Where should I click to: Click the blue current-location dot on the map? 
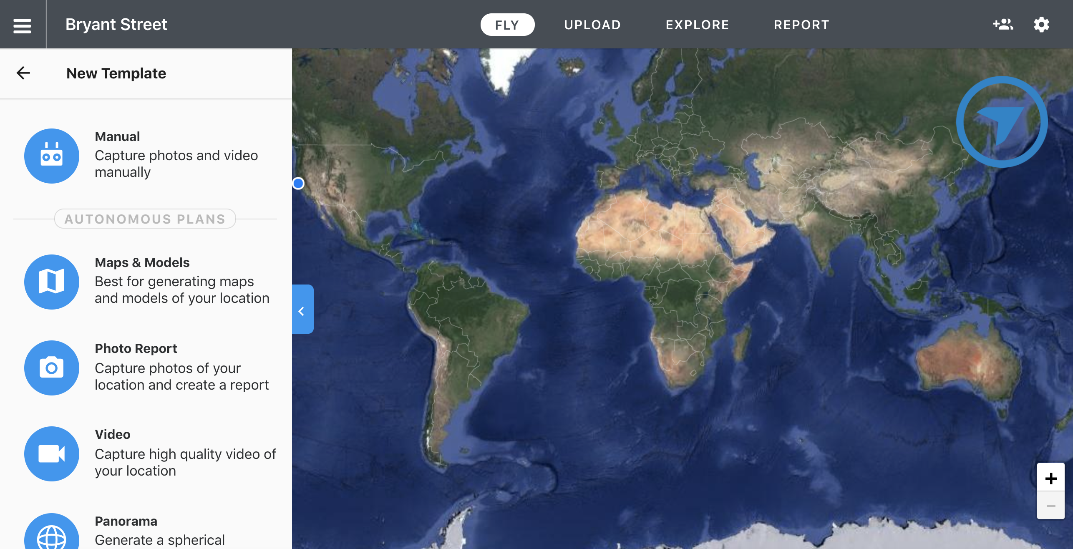[298, 183]
